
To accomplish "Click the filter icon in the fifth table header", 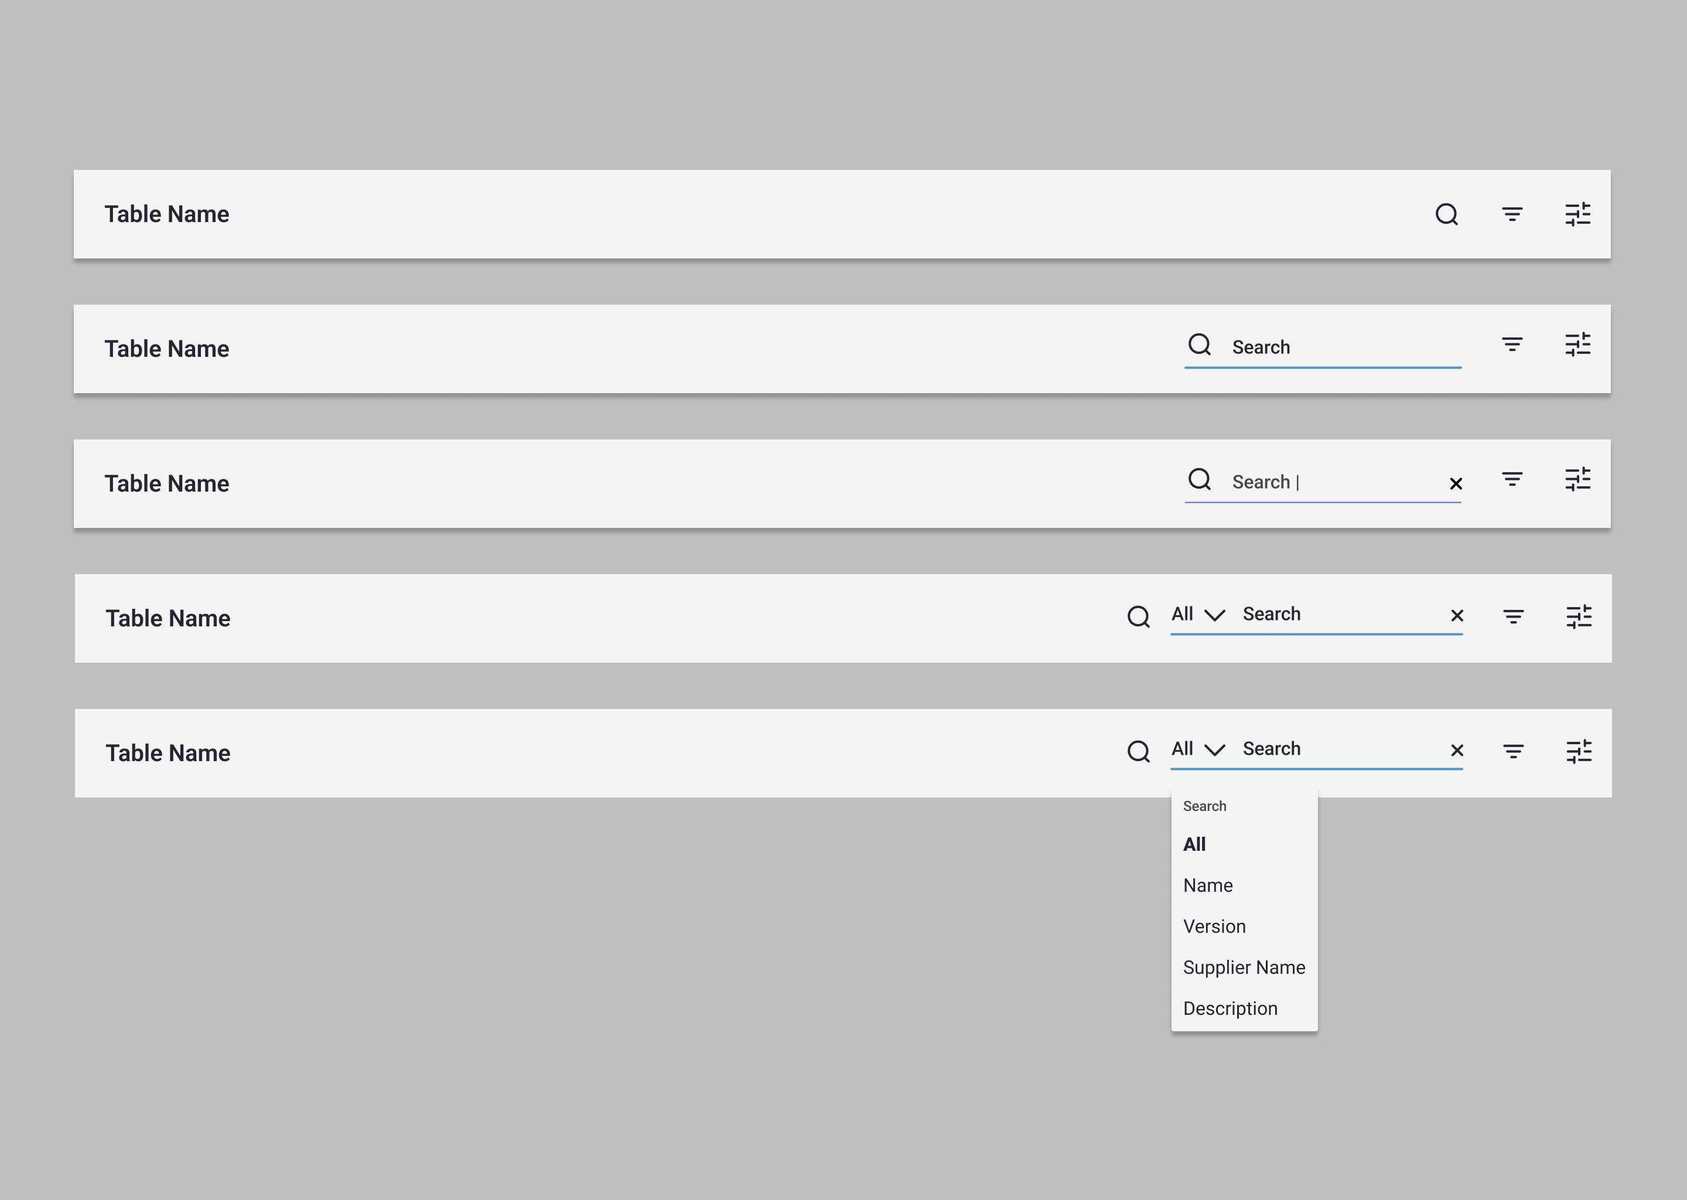I will 1512,752.
